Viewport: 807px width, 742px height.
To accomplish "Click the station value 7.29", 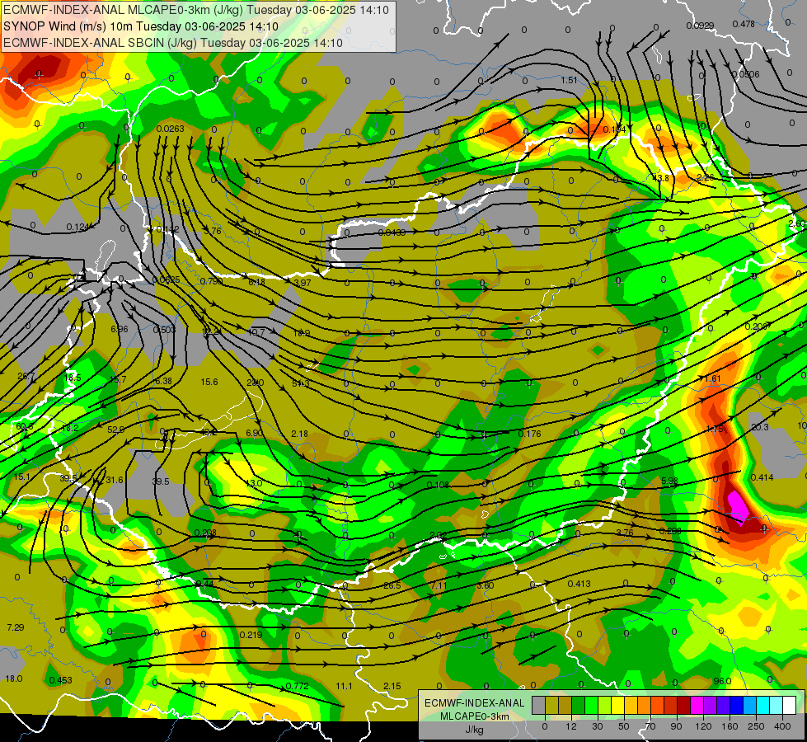I will tap(16, 627).
